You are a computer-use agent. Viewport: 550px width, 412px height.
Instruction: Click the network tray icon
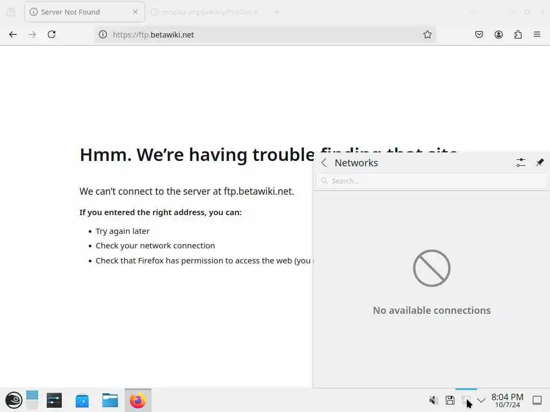(466, 400)
